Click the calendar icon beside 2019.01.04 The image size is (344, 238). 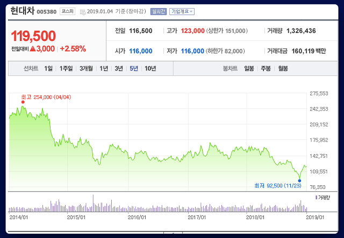coord(83,12)
